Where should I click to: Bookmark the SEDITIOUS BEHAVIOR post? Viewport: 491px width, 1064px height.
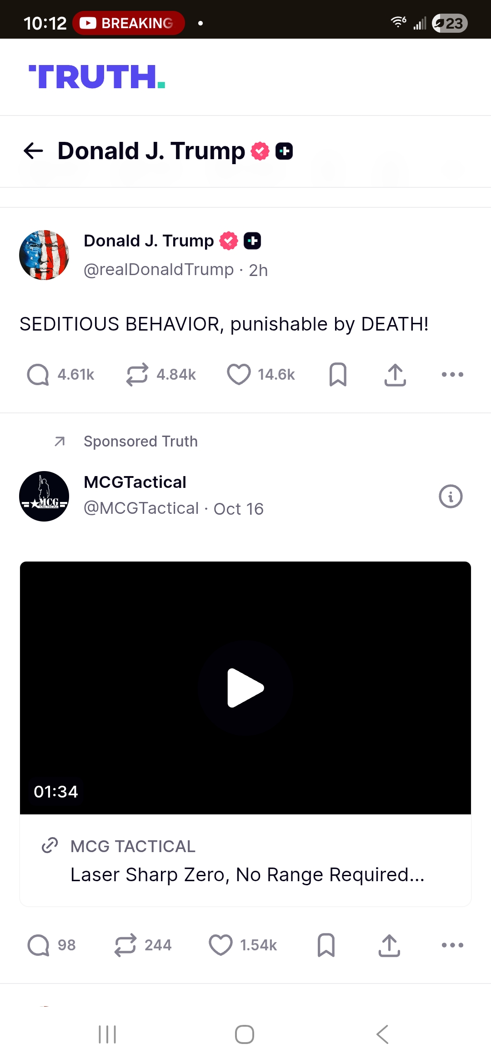(x=338, y=375)
